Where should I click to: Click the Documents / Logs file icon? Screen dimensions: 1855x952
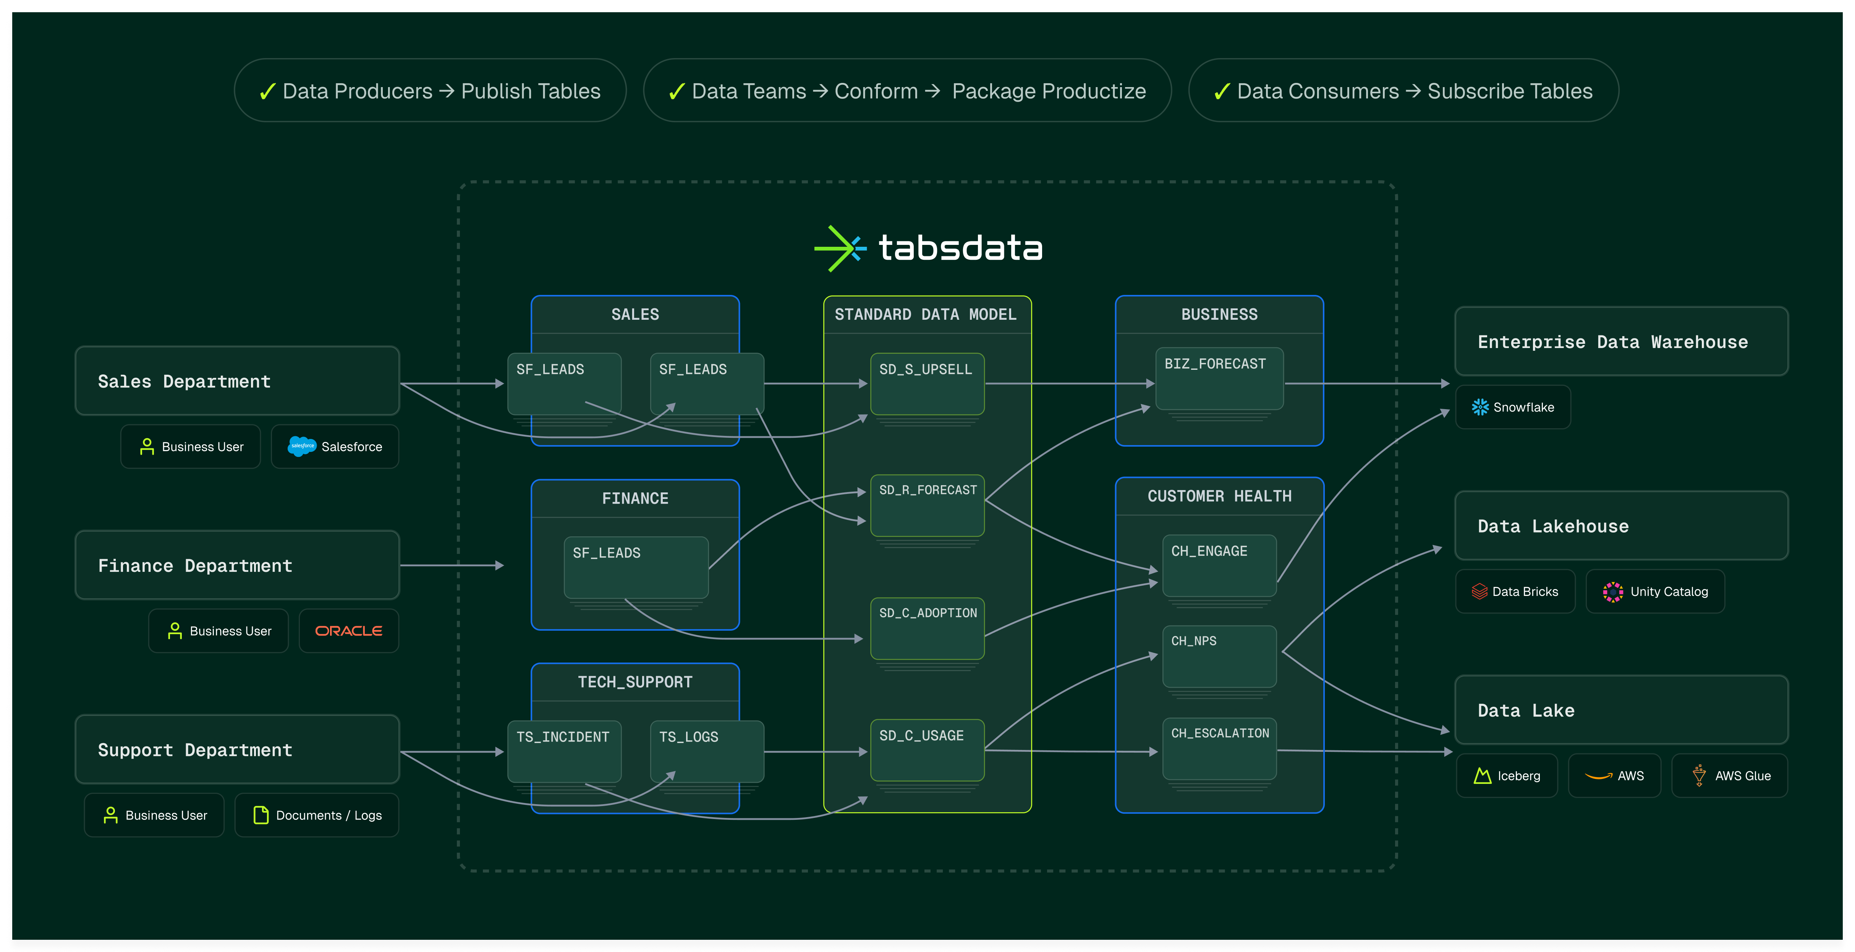tap(261, 815)
